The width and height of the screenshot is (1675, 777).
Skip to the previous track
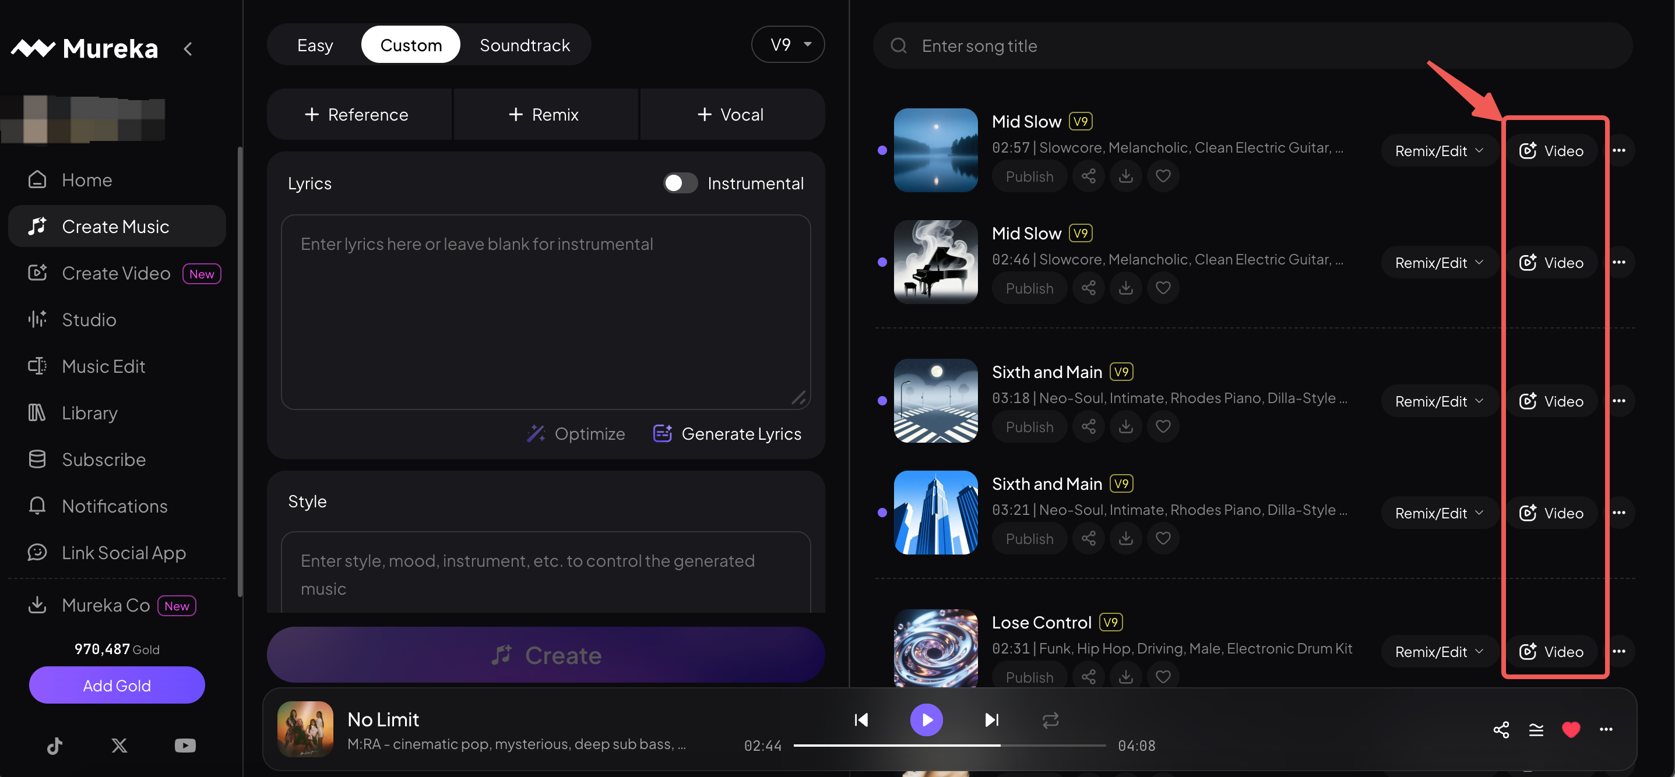(x=861, y=719)
